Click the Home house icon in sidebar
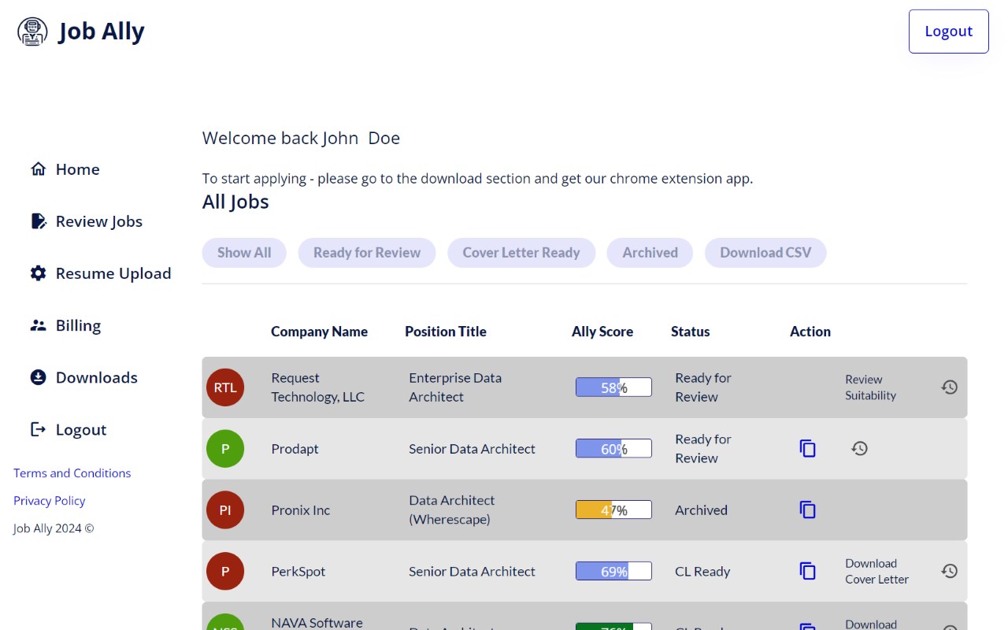The width and height of the screenshot is (1008, 630). click(38, 169)
